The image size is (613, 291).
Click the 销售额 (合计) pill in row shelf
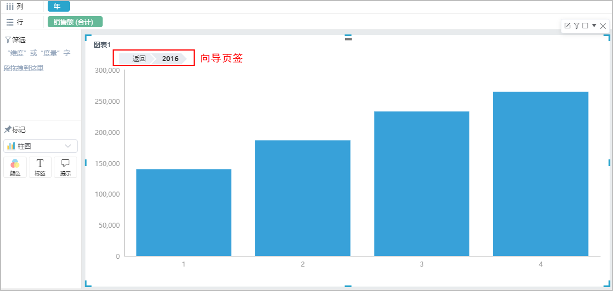pyautogui.click(x=75, y=22)
